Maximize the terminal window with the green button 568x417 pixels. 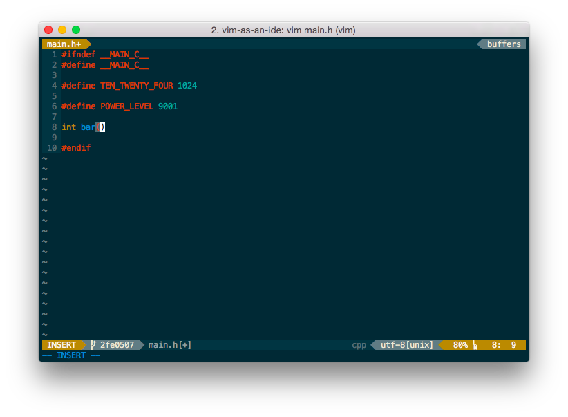pos(76,30)
